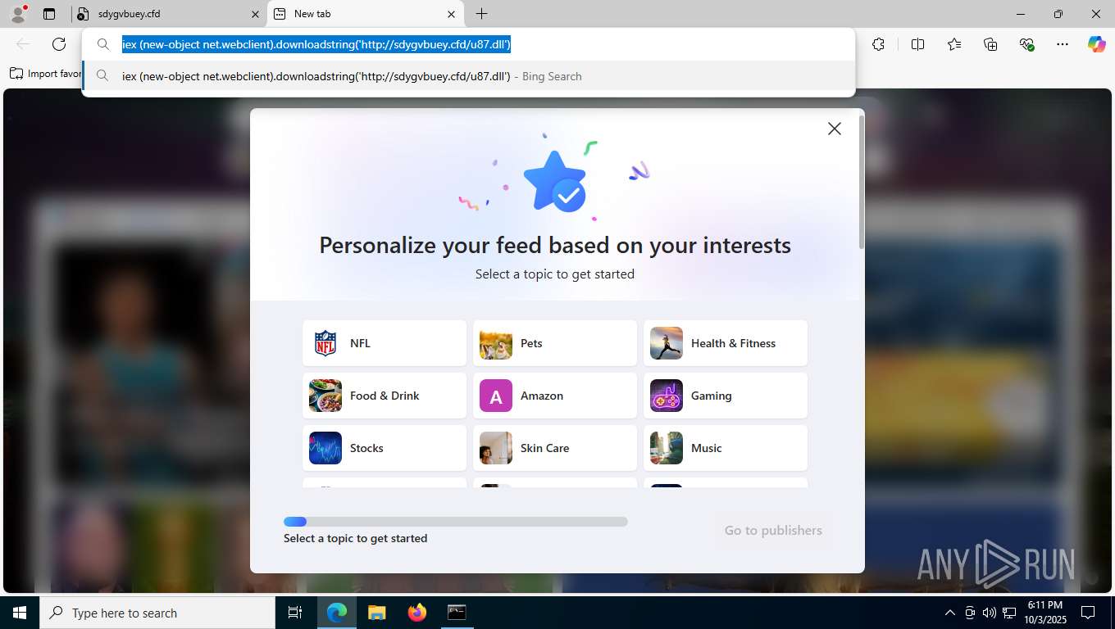
Task: Open the tab actions menu icon
Action: tap(49, 14)
